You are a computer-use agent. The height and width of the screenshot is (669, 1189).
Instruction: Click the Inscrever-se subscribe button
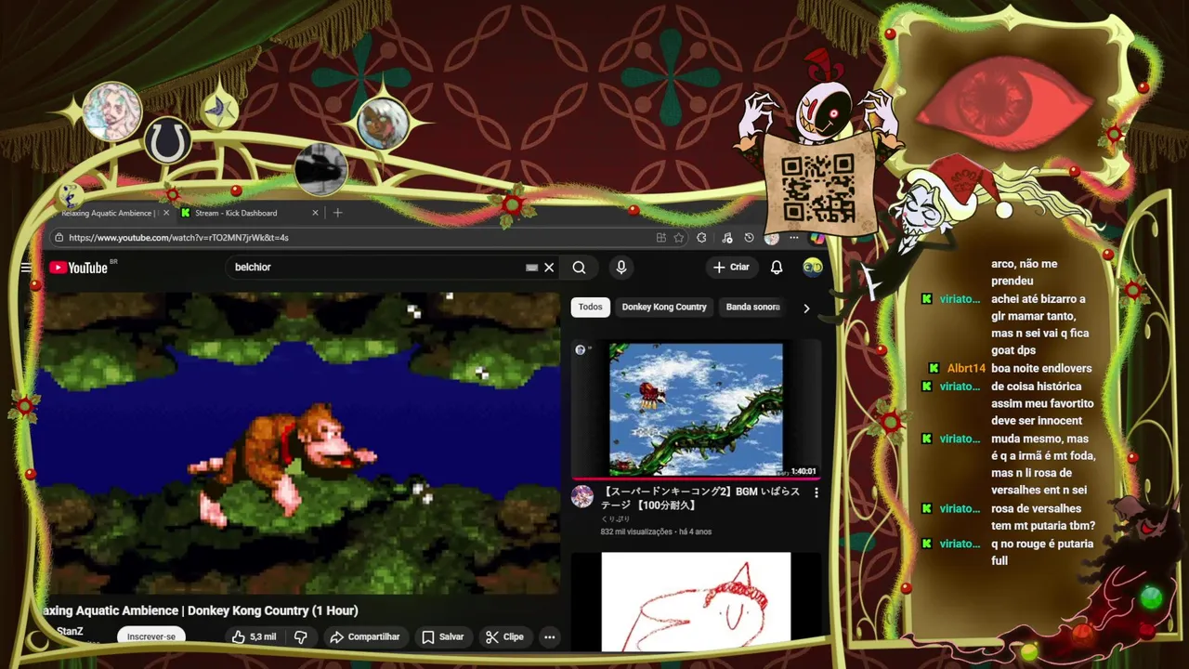151,636
